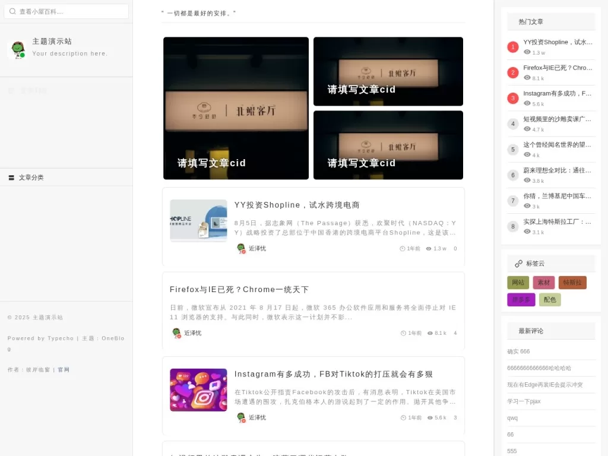The image size is (608, 456).
Task: Click the 官网 link in the footer
Action: point(63,369)
